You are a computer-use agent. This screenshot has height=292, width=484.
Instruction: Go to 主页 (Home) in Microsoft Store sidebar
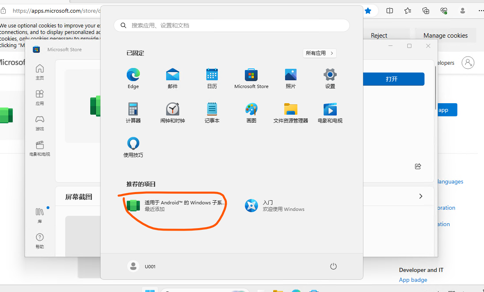click(x=40, y=72)
